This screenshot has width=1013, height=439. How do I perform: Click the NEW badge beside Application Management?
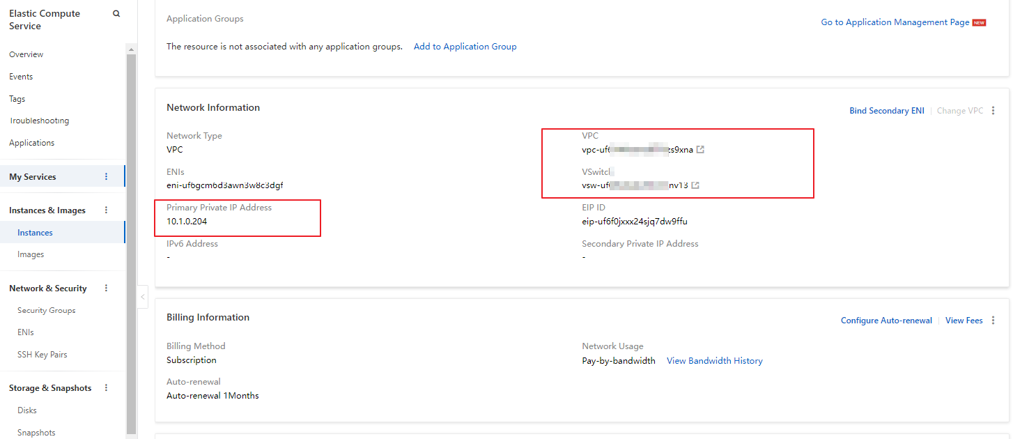979,22
